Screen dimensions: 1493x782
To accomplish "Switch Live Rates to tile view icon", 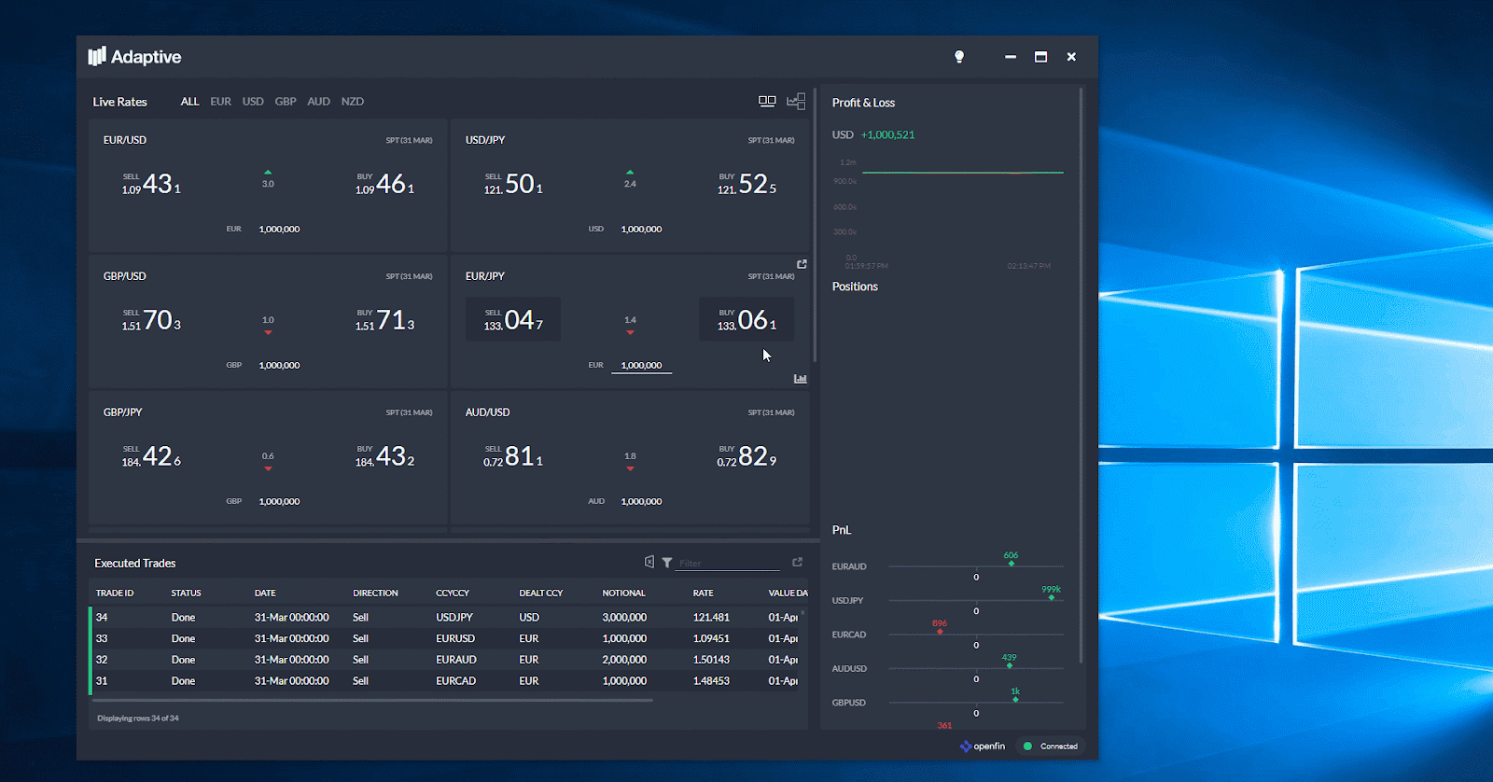I will (767, 101).
